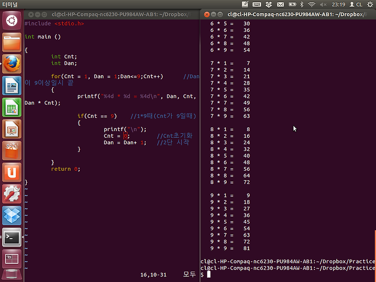Click the 'if(Cnt == 9)' statement
376x282 pixels.
pos(97,116)
